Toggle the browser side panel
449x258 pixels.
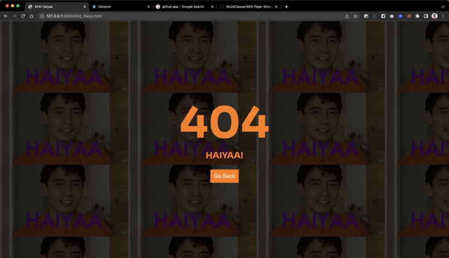coord(426,16)
